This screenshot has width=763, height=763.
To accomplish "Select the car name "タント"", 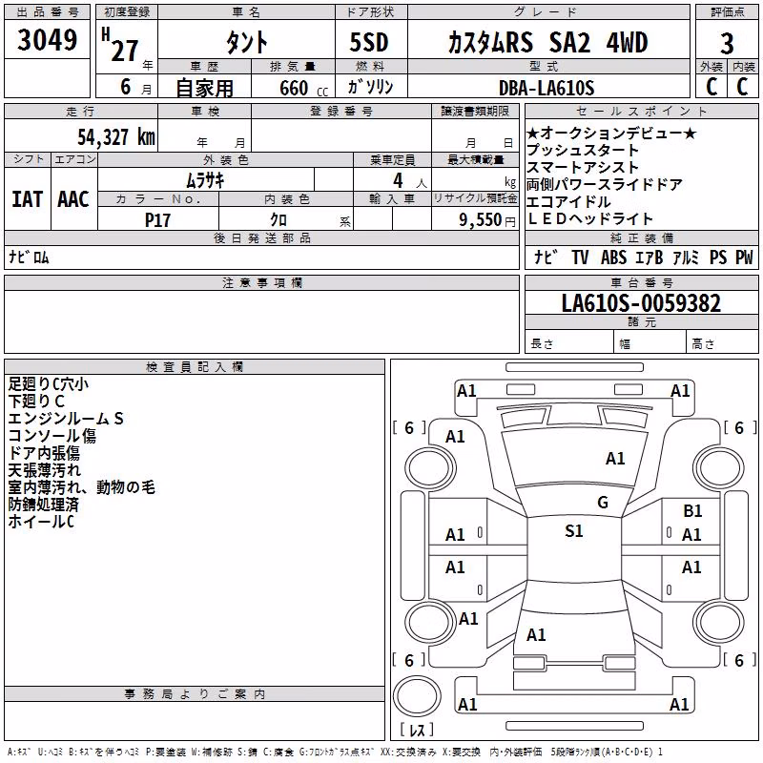I will point(246,42).
